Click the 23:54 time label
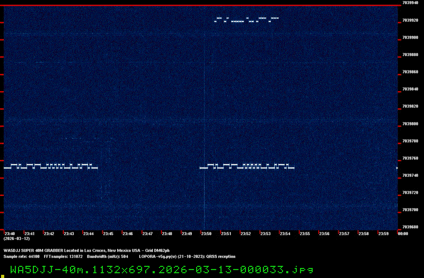 click(285, 234)
